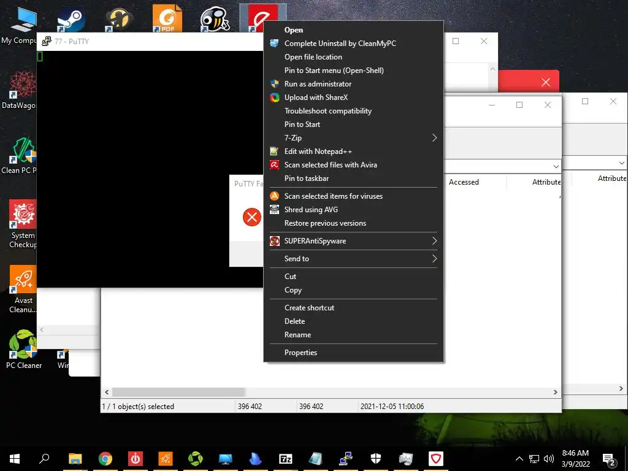This screenshot has height=471, width=628.
Task: Click the taskbar clock showing 8:46 AM
Action: click(x=575, y=459)
